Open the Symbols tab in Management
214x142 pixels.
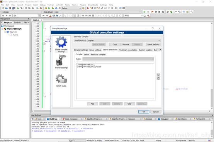(17, 22)
